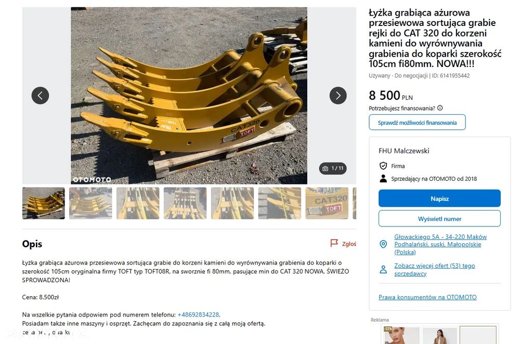This screenshot has height=344, width=520.
Task: Select the CAT320 TOFT label thumbnail
Action: point(327,203)
